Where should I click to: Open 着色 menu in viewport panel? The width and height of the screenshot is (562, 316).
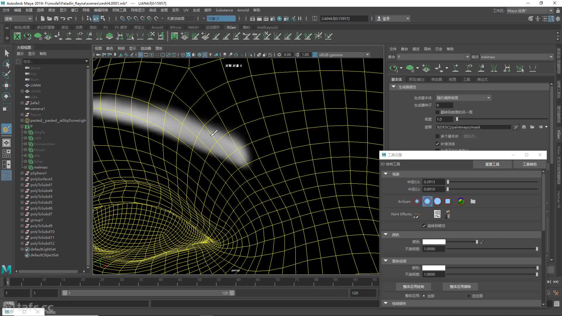pos(109,48)
